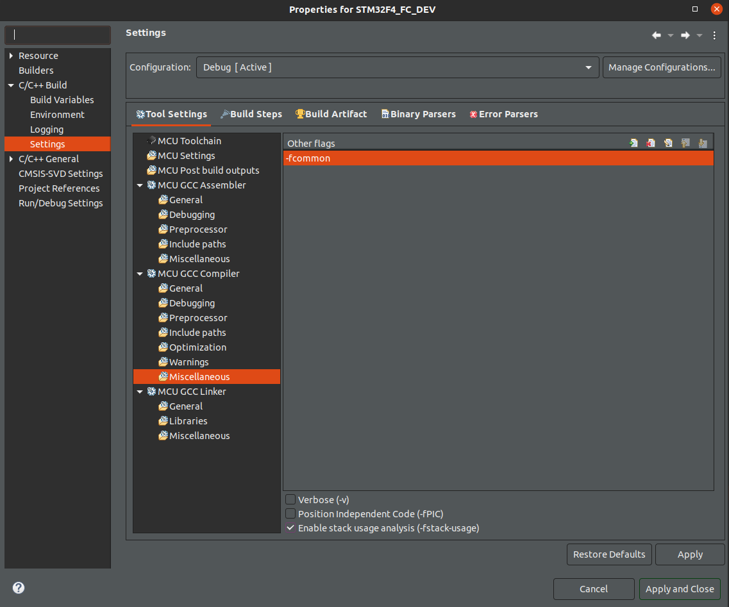Open Compiler Warnings settings
This screenshot has width=729, height=607.
click(183, 362)
